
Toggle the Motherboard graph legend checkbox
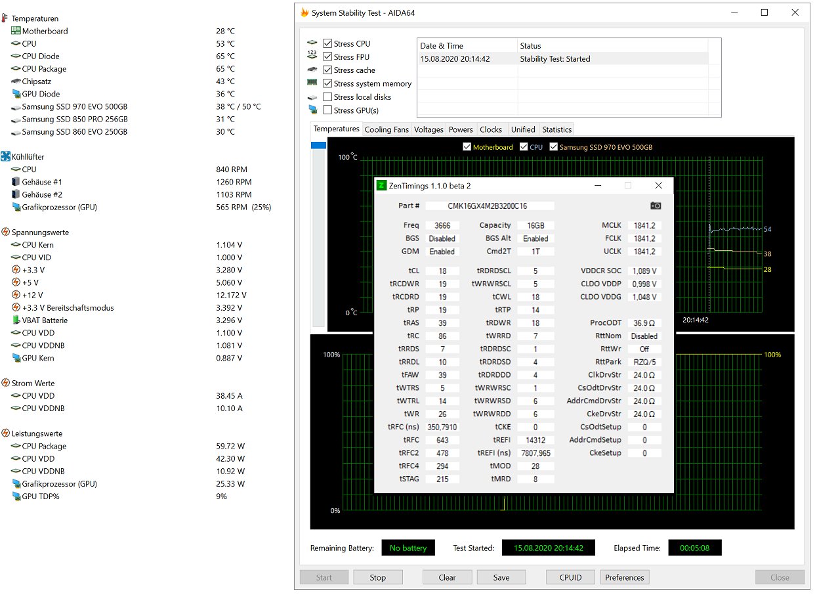pyautogui.click(x=467, y=147)
